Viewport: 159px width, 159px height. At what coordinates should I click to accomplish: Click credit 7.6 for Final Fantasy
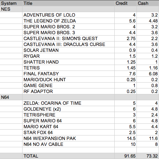tap(125, 74)
